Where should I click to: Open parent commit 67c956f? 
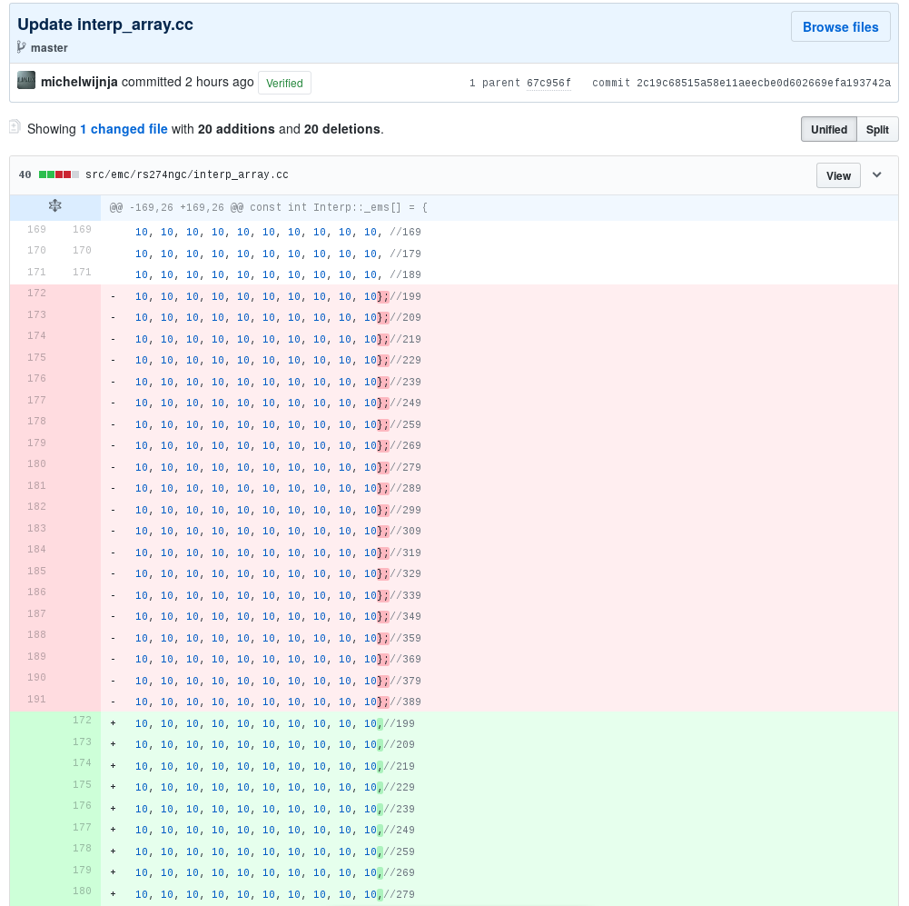(x=548, y=83)
